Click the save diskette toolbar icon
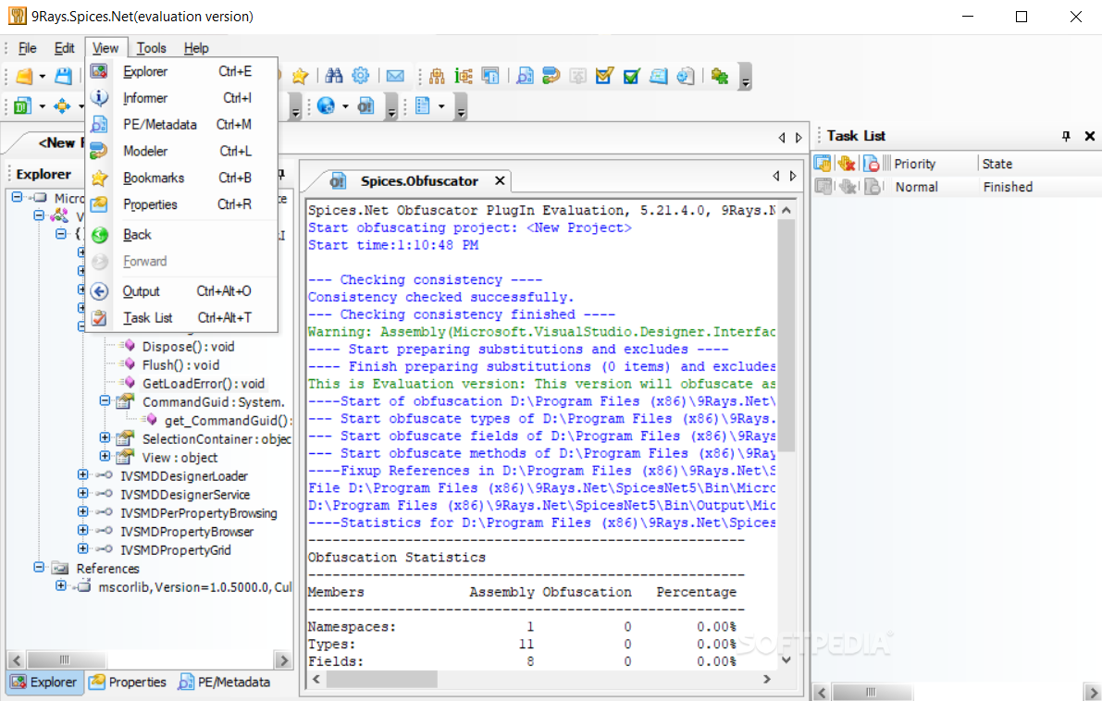This screenshot has width=1102, height=701. click(63, 76)
